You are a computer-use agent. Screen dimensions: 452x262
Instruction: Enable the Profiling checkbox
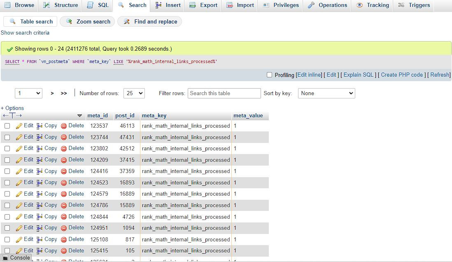point(269,75)
